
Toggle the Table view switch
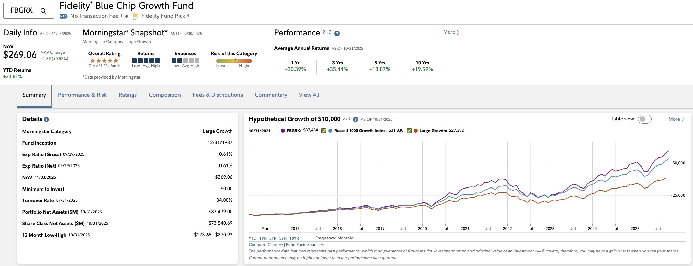[x=644, y=119]
